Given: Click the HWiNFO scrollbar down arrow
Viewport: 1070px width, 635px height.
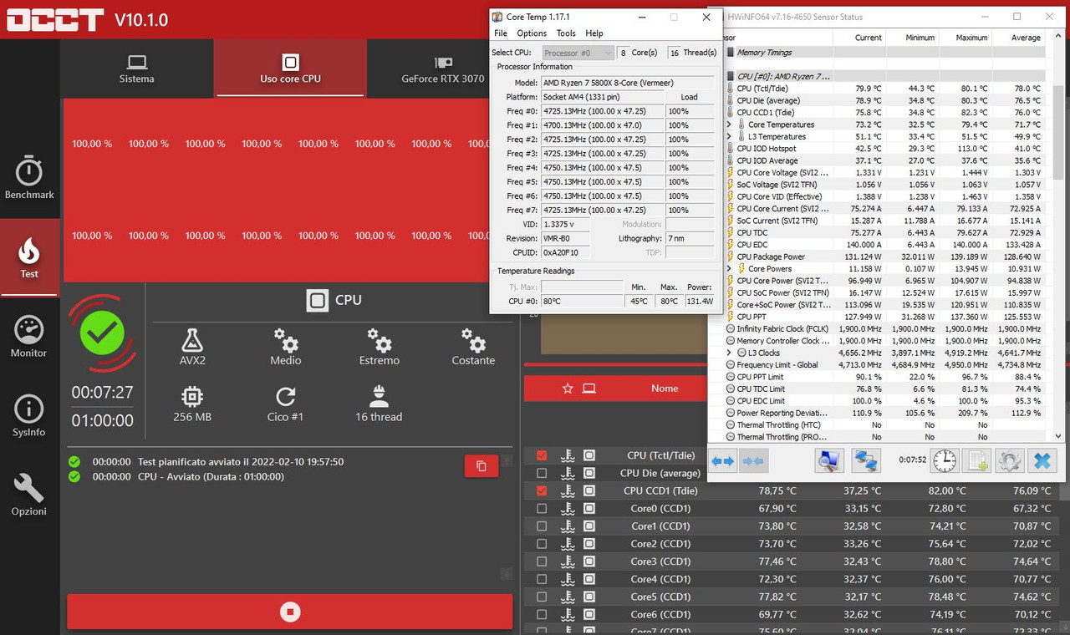Looking at the screenshot, I should [x=1057, y=435].
